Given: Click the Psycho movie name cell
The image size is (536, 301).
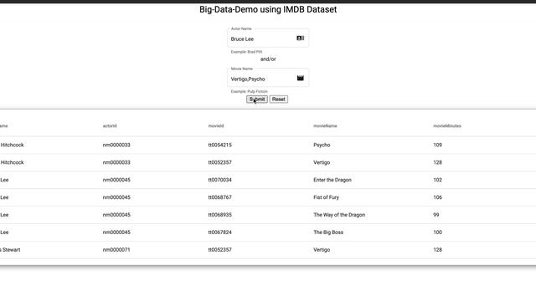Looking at the screenshot, I should [322, 145].
